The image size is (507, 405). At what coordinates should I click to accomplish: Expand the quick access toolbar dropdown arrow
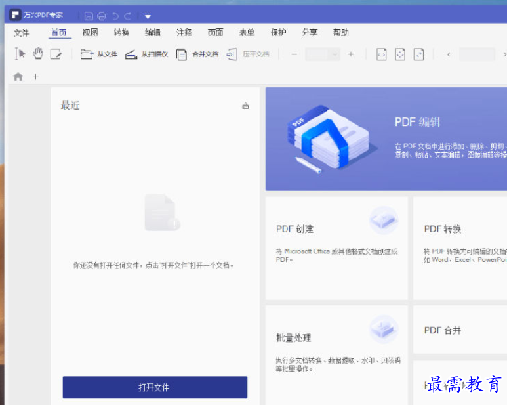pyautogui.click(x=148, y=16)
